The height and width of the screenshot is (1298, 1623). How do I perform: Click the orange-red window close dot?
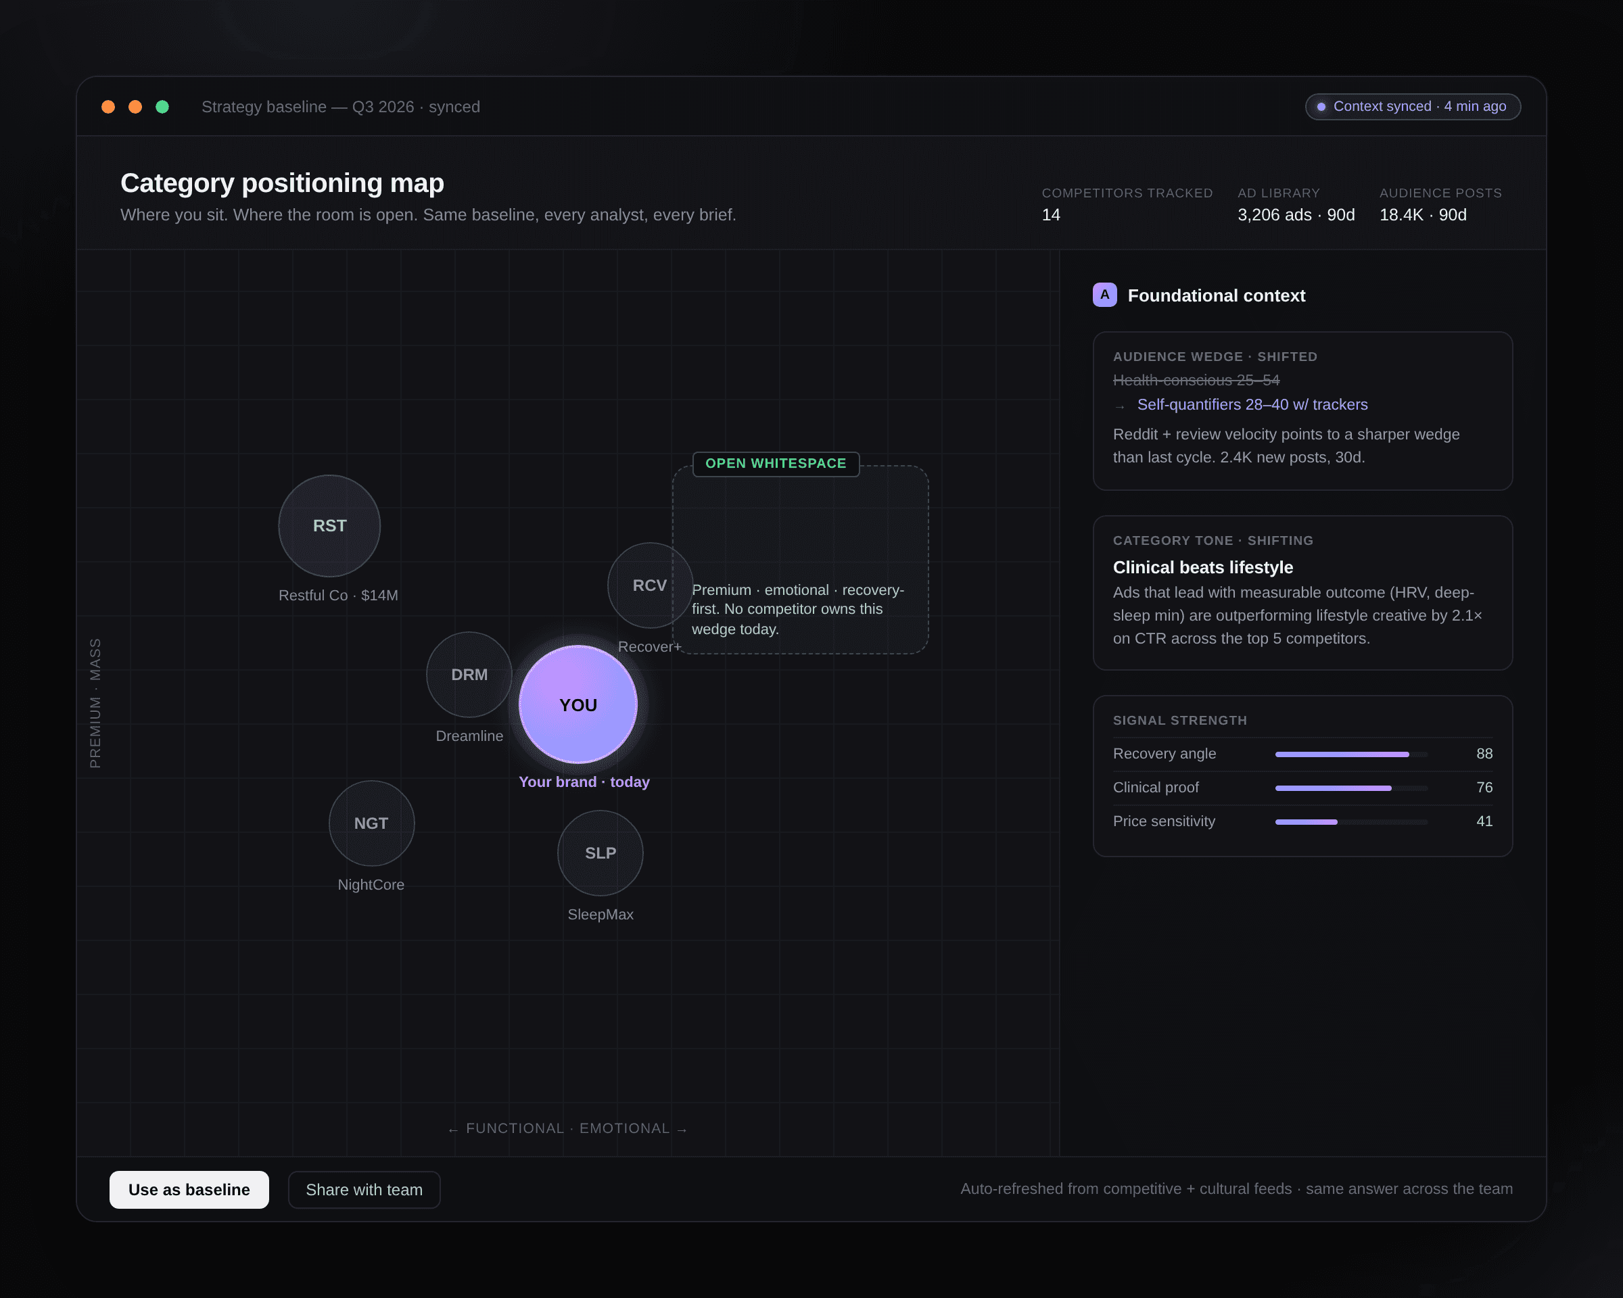pyautogui.click(x=108, y=107)
